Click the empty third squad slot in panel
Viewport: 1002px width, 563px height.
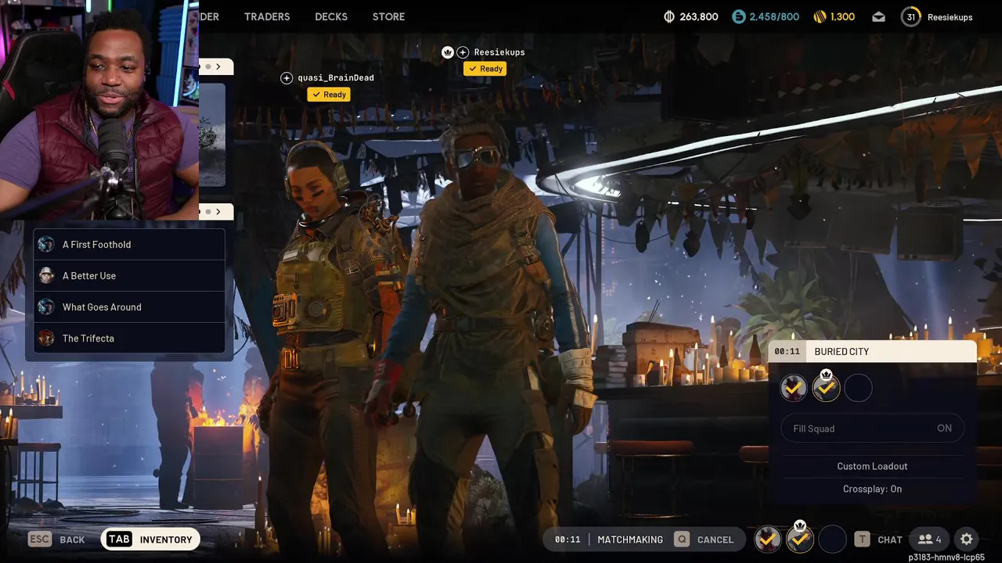pos(858,388)
